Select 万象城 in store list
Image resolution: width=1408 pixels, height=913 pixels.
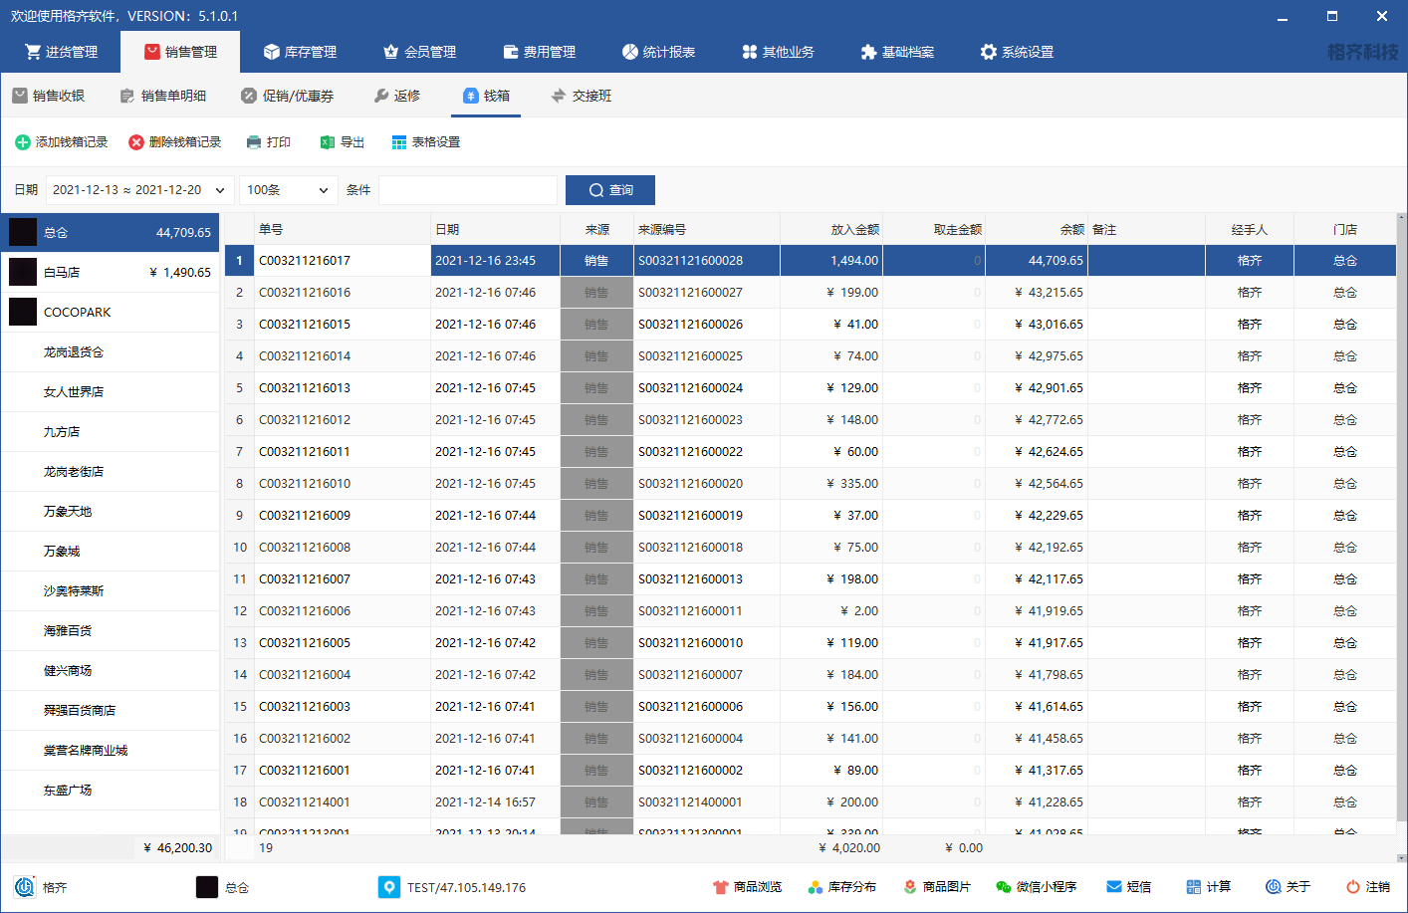click(x=110, y=551)
